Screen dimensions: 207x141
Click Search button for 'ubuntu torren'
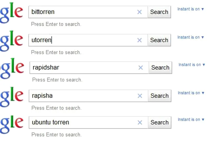click(x=159, y=123)
